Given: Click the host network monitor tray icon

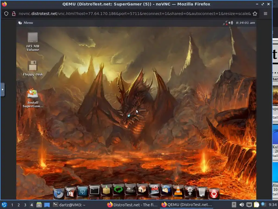Looking at the screenshot, I should (249, 205).
